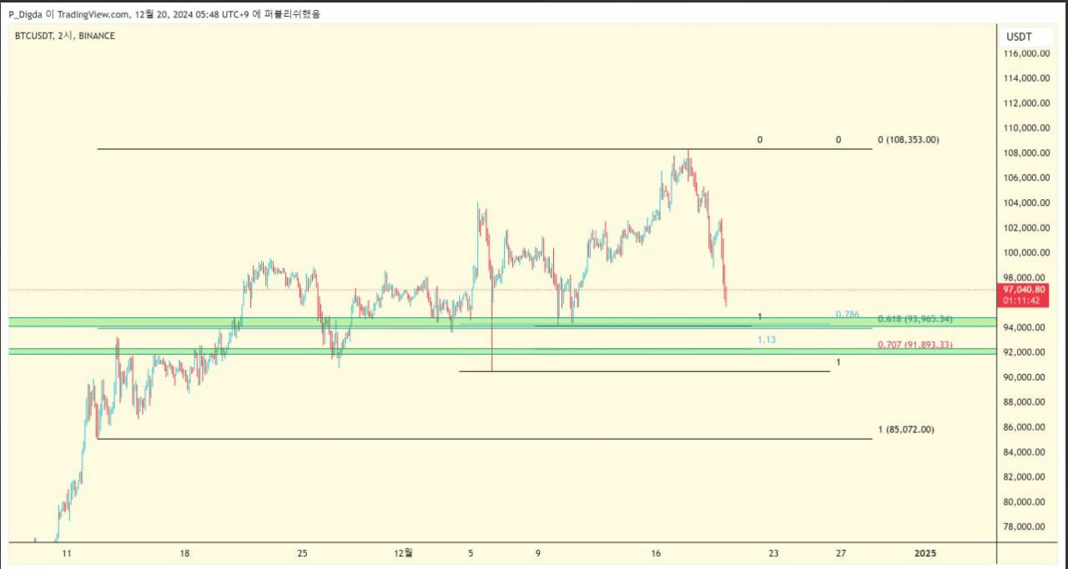Open the P_Digda author name in header
Viewport: 1068px width, 569px height.
pos(25,14)
